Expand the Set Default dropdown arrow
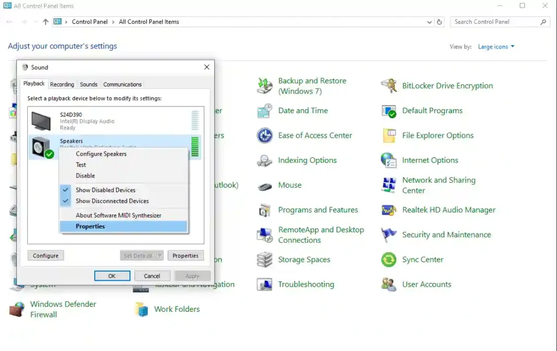557x351 pixels. pos(160,255)
